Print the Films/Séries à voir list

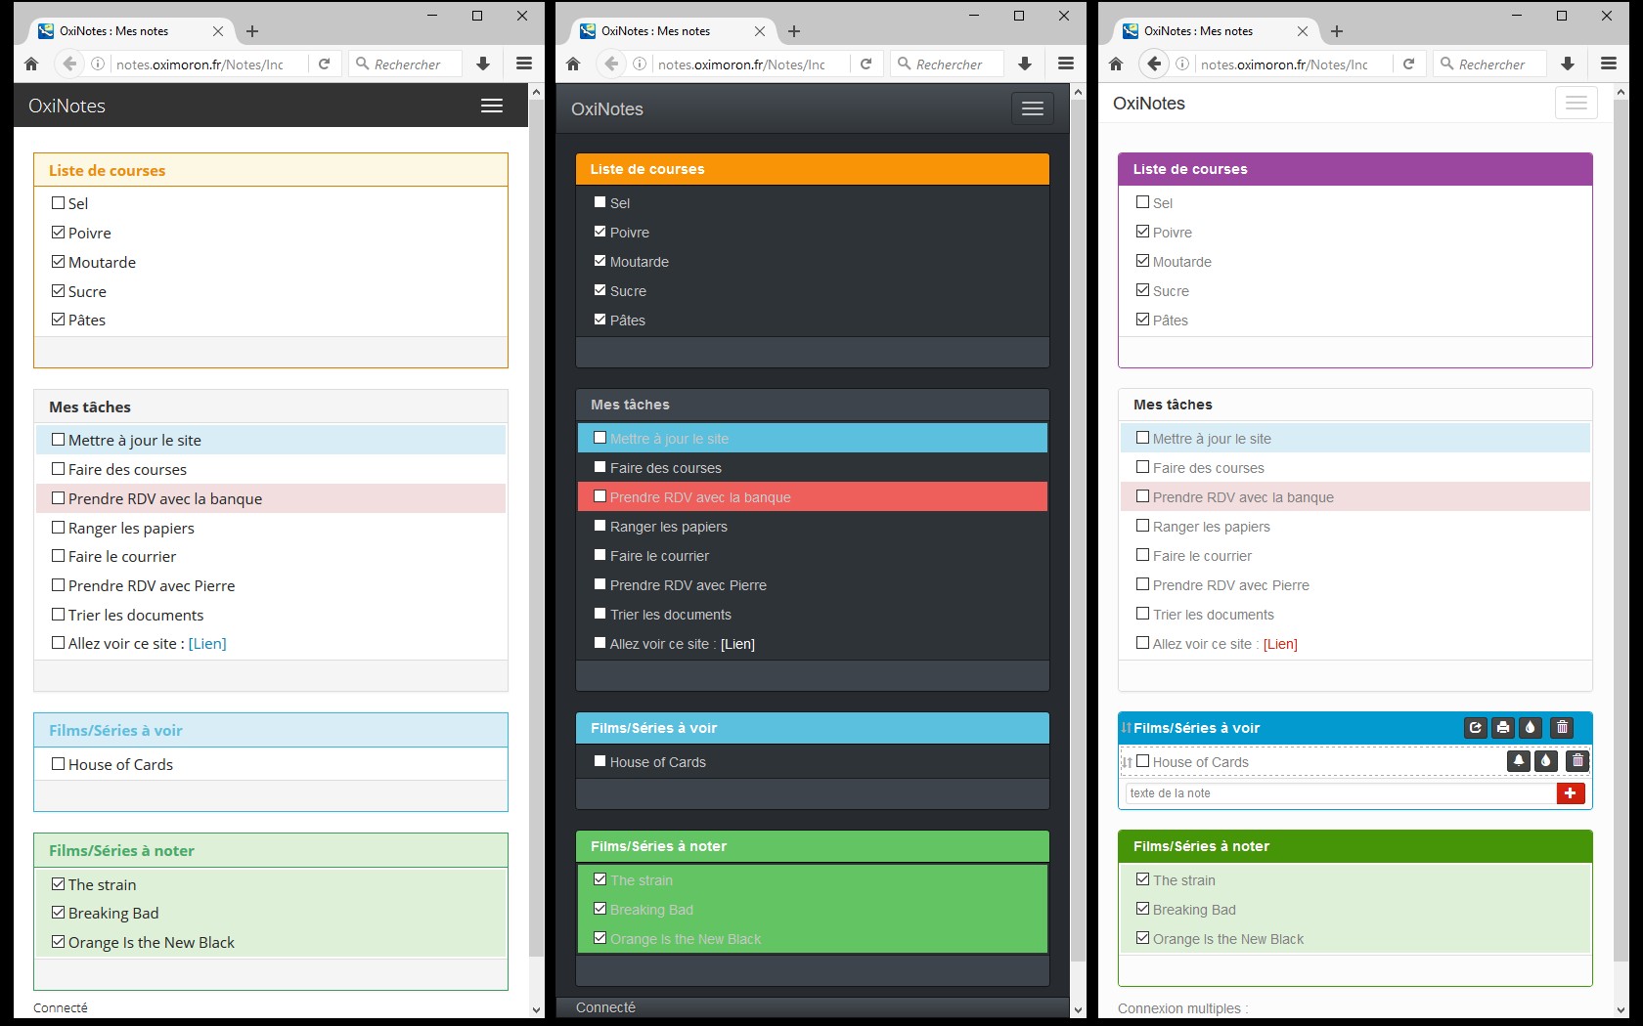1503,728
